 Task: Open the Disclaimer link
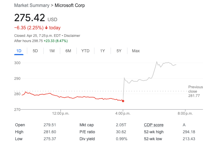pyautogui.click(x=72, y=36)
